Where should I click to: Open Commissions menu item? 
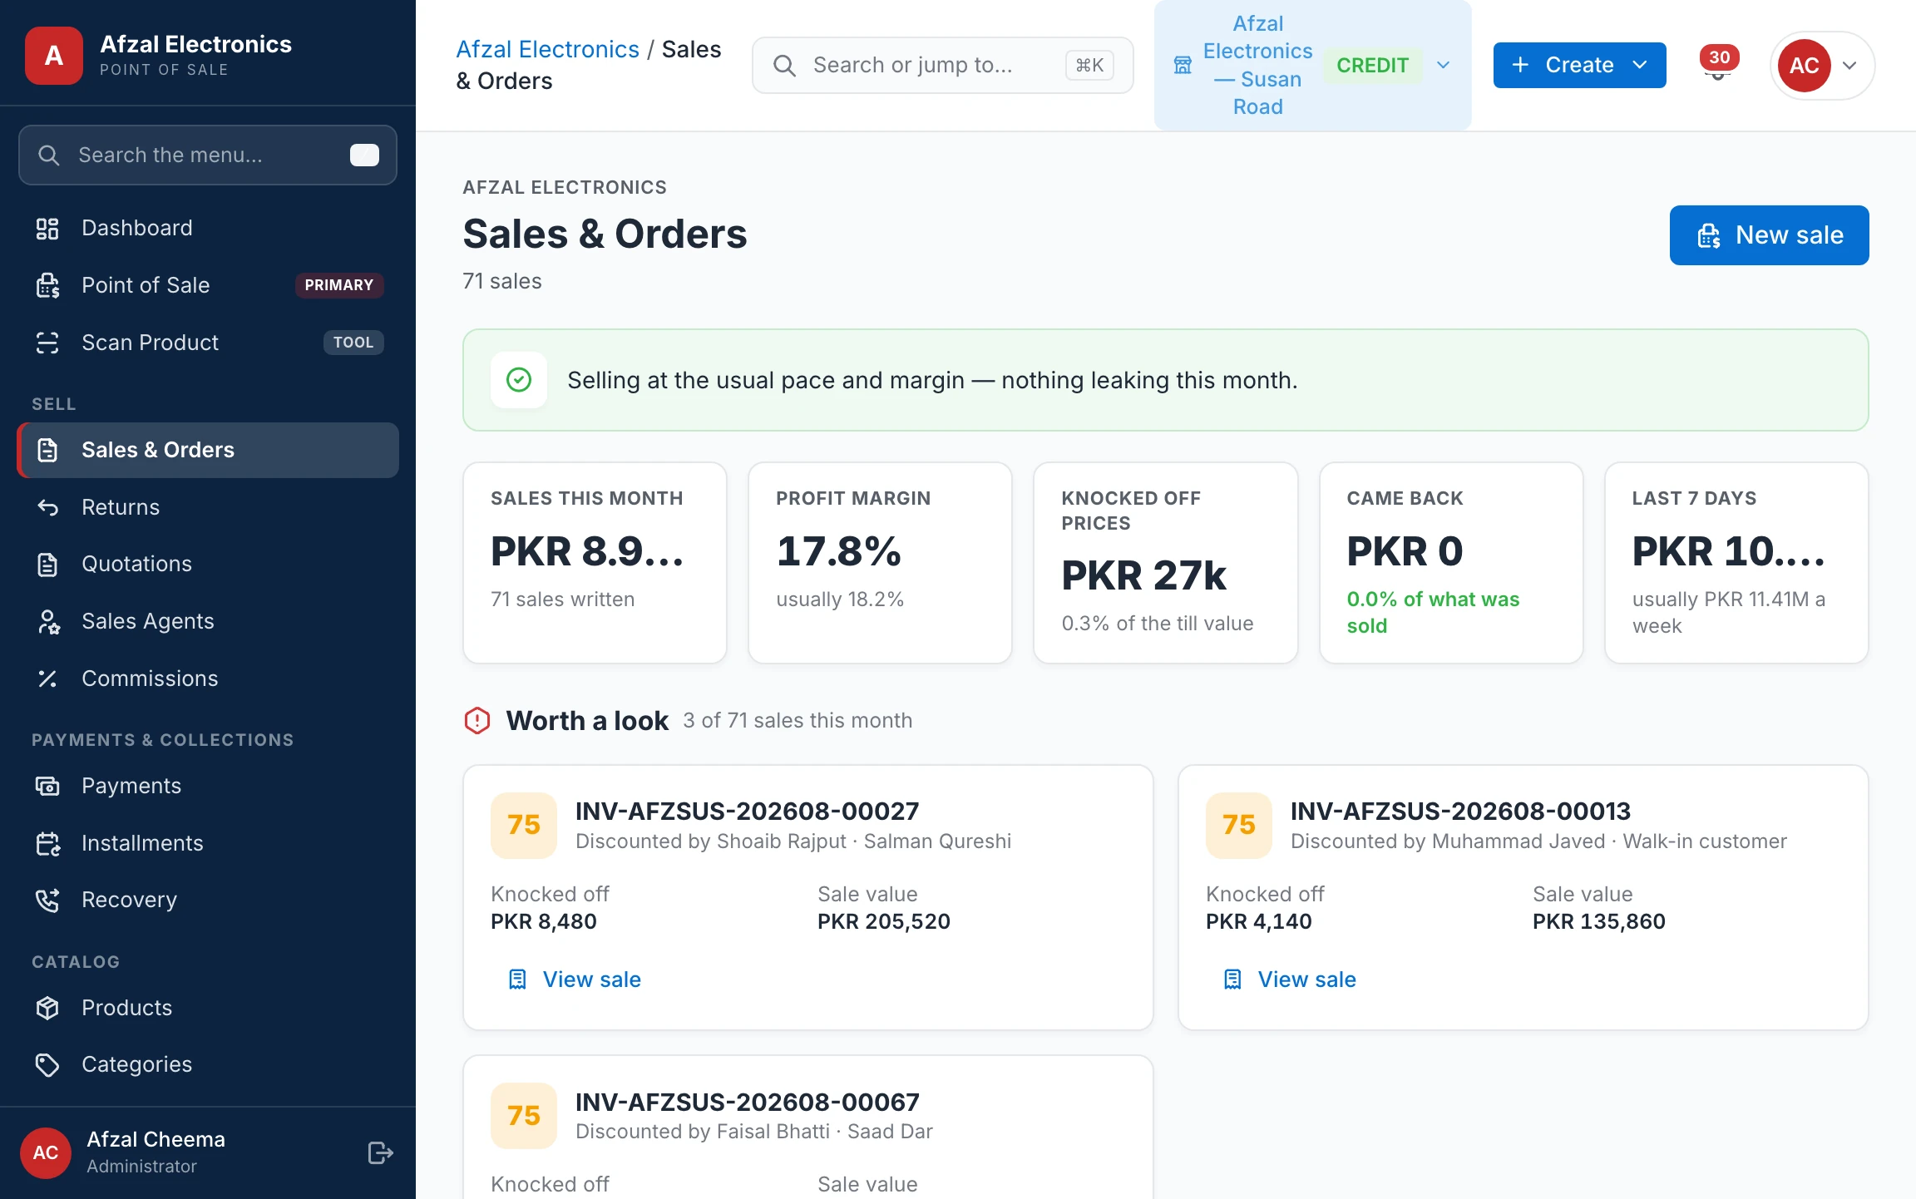[208, 678]
